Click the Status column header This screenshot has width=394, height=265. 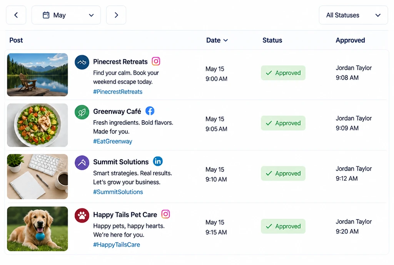click(272, 40)
